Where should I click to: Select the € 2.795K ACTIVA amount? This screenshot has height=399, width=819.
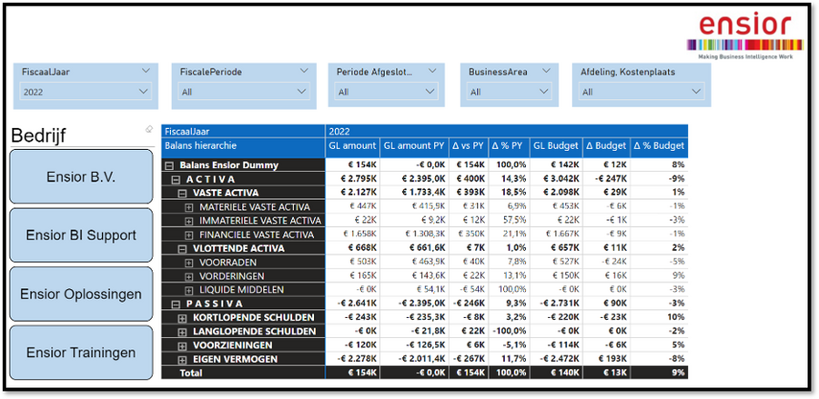(x=352, y=179)
